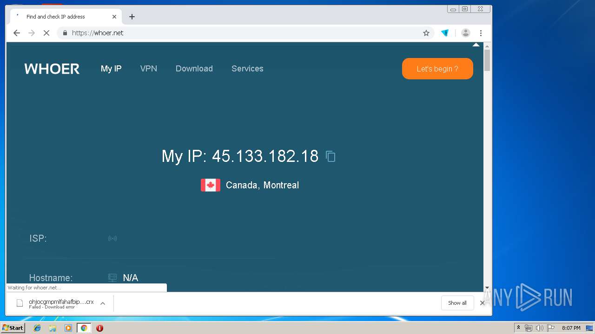Show hidden system tray icons
595x334 pixels.
518,328
